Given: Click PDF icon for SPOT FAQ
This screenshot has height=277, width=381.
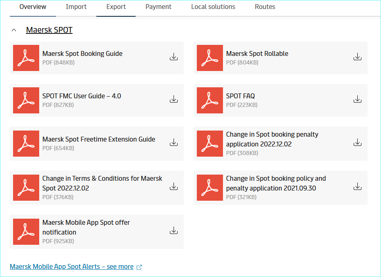Looking at the screenshot, I should (210, 100).
